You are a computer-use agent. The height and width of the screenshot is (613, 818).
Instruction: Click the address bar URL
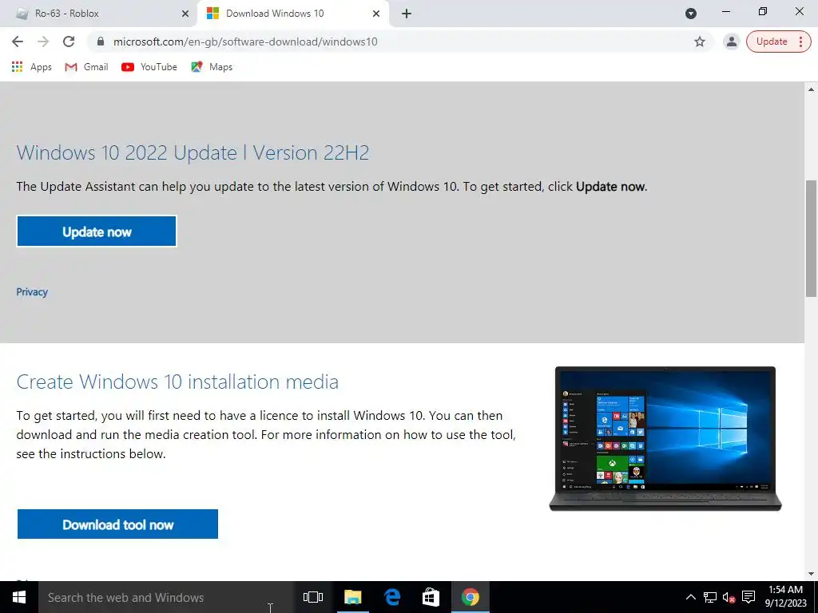coord(245,42)
